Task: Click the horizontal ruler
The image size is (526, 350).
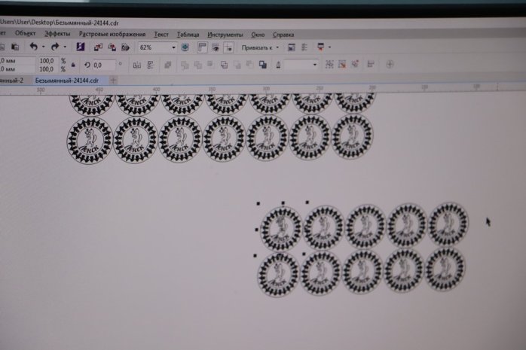Action: click(x=263, y=89)
